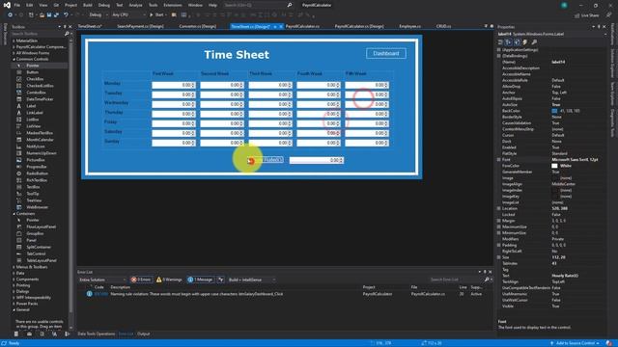The width and height of the screenshot is (618, 347).
Task: Expand the Font property in Properties
Action: pos(499,160)
